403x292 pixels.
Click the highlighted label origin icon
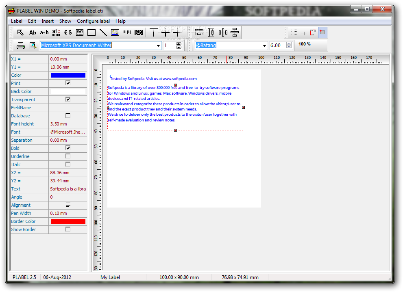(x=322, y=32)
